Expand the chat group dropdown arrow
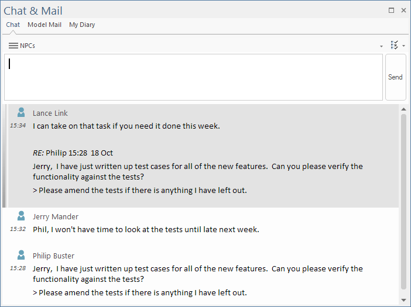 pos(382,46)
